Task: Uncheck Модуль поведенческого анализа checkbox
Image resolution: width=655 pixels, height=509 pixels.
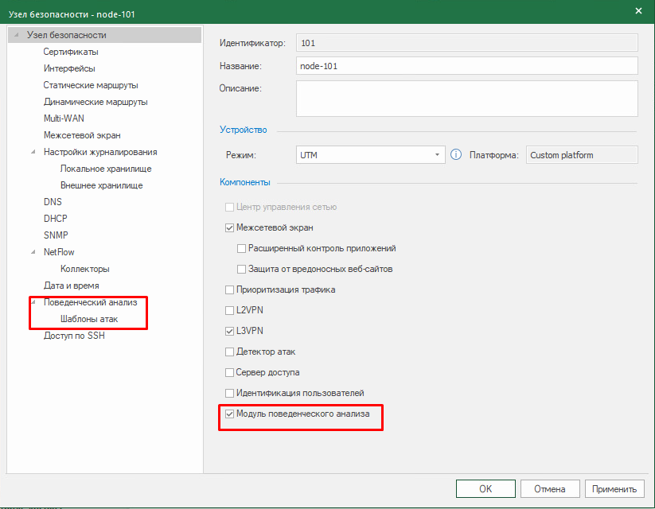Action: pyautogui.click(x=229, y=414)
